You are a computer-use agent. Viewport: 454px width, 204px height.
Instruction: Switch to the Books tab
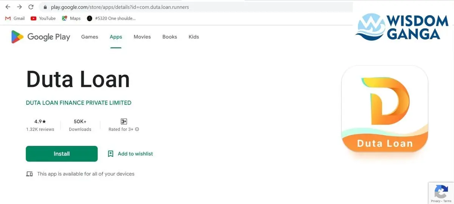coord(169,37)
